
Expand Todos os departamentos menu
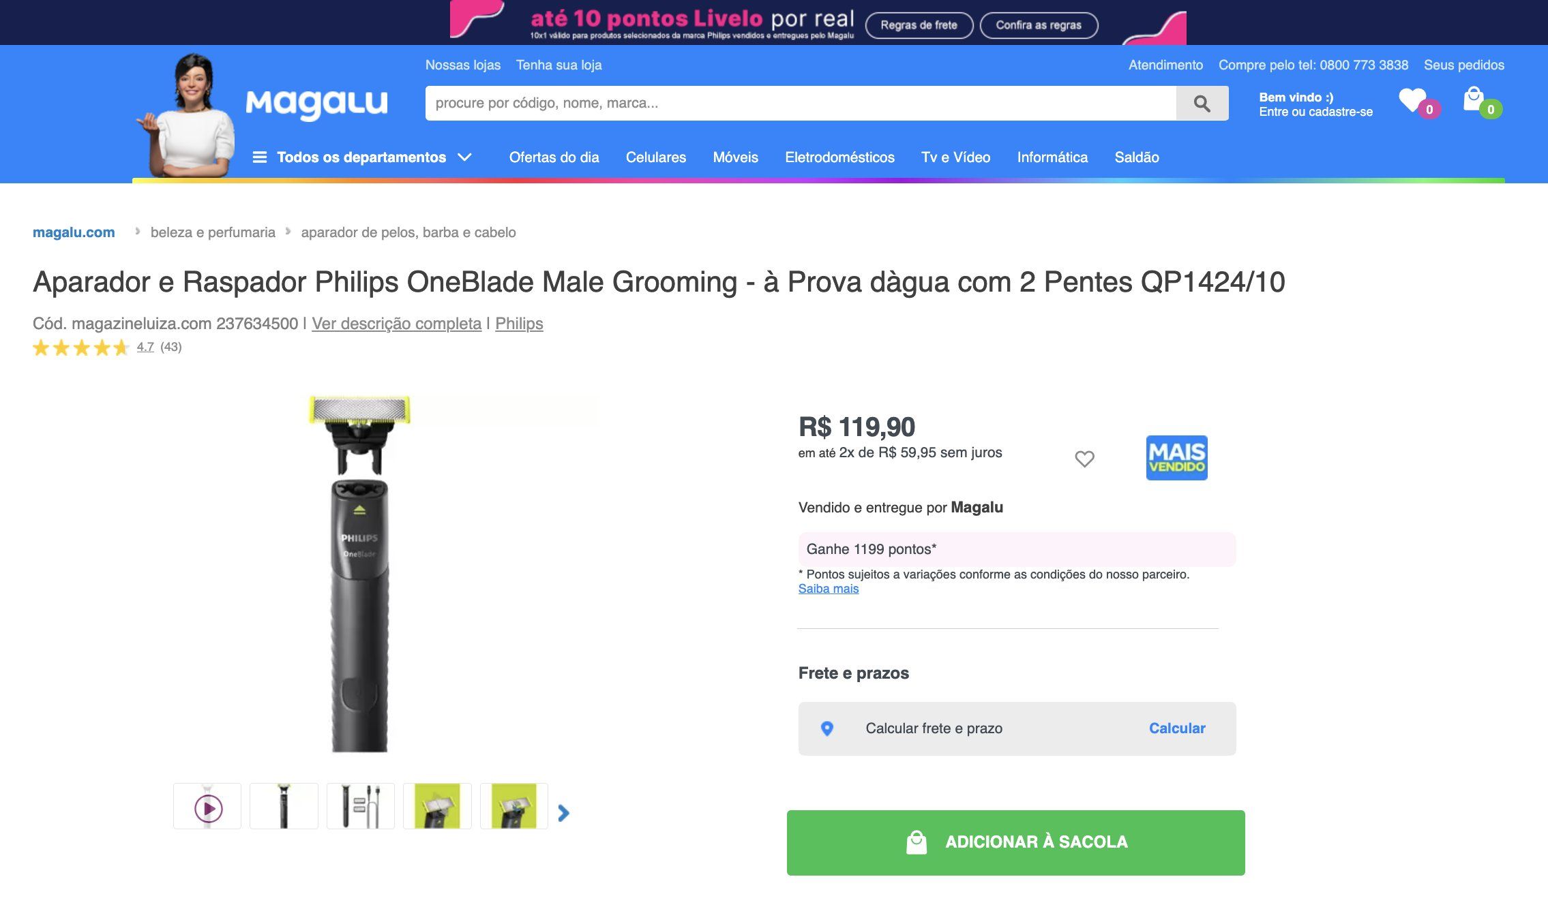(362, 157)
